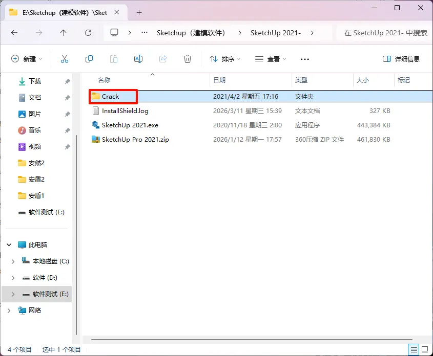Toggle the 详细信息 details pane
This screenshot has width=433, height=356.
pyautogui.click(x=401, y=59)
